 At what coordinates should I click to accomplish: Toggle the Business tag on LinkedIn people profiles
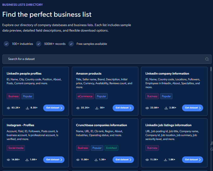[x=13, y=96]
